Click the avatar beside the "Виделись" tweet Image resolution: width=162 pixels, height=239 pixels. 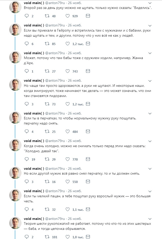pos(15,7)
